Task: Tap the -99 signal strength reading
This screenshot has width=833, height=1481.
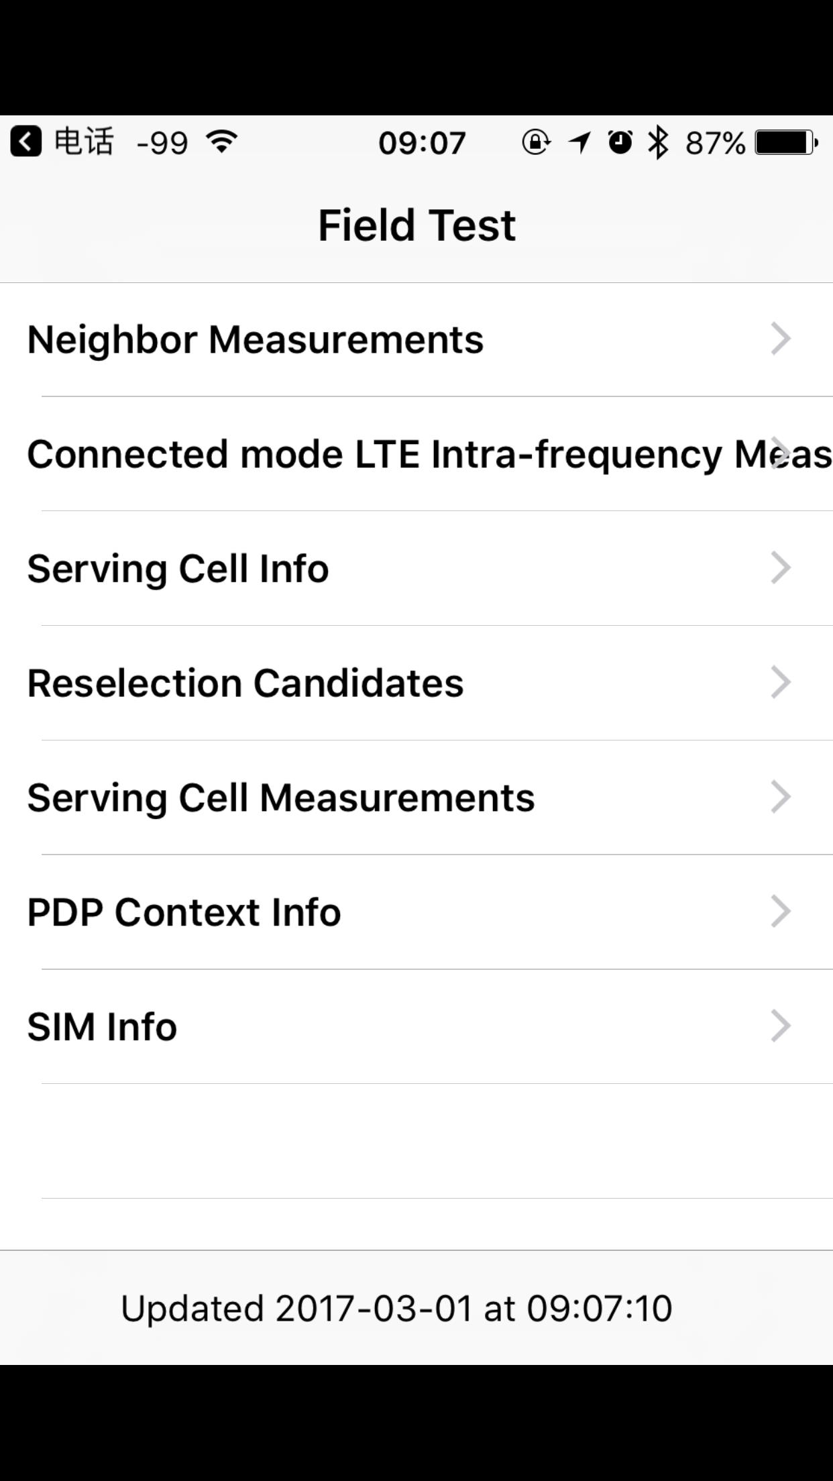Action: (x=162, y=143)
